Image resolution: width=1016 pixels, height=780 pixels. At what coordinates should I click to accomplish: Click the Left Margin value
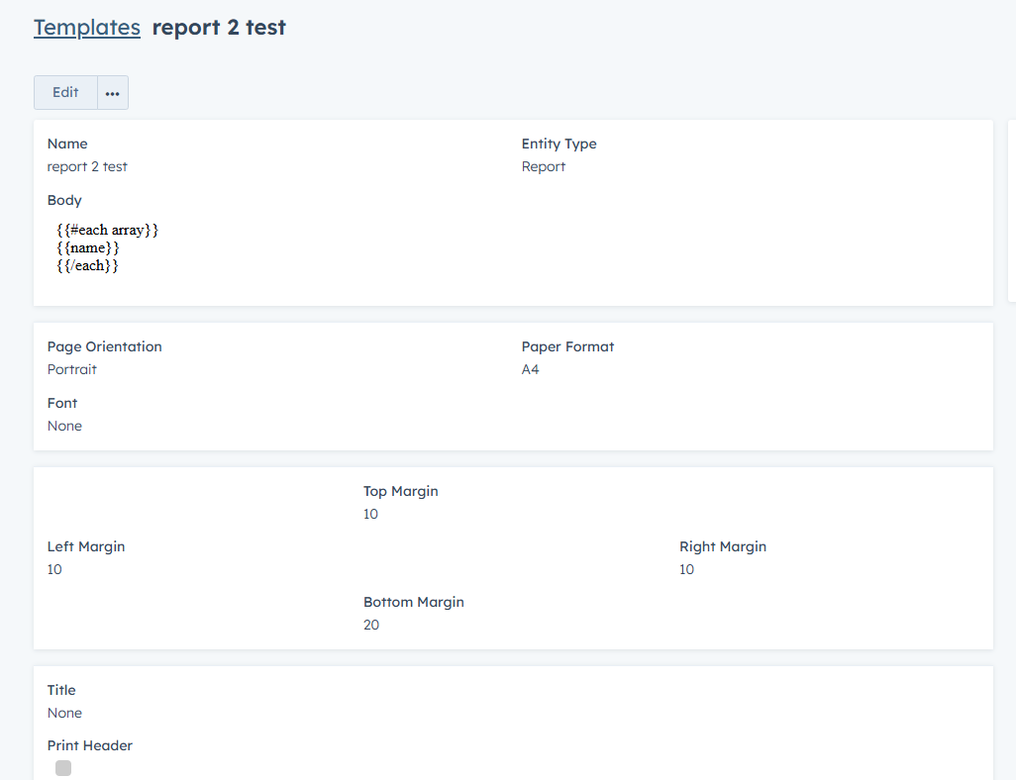coord(54,569)
